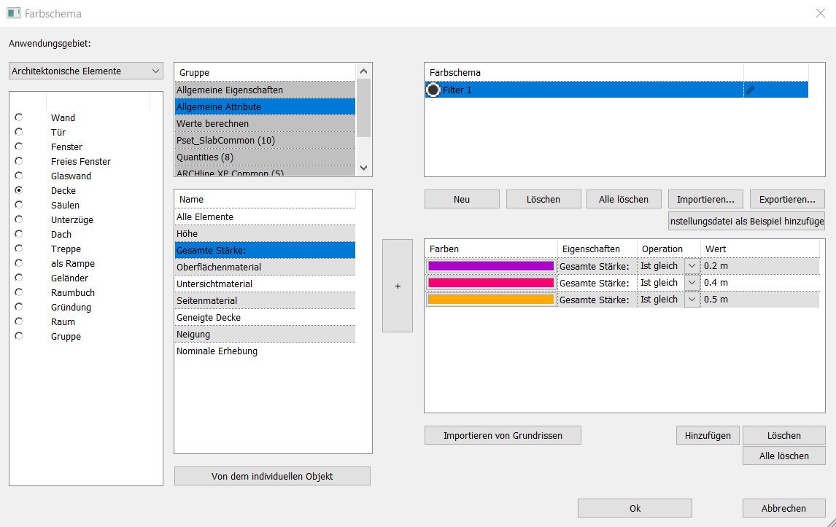This screenshot has height=527, width=836.
Task: Select the Höhe attribute
Action: 265,233
